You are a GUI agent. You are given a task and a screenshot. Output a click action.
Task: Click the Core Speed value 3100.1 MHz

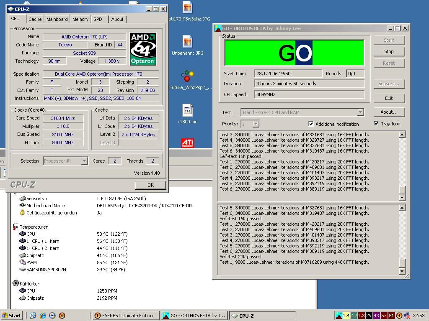point(63,118)
